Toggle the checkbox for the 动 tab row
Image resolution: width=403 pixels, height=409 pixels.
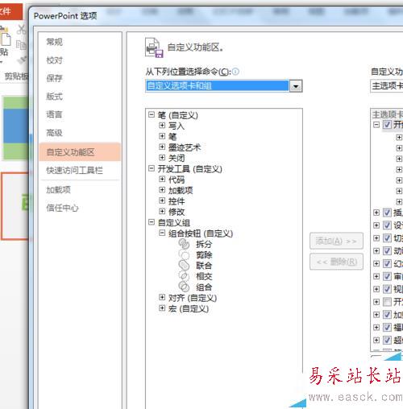(x=387, y=251)
